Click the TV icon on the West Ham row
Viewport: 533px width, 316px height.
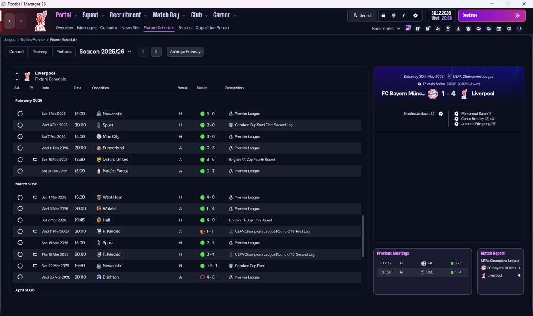[35, 197]
